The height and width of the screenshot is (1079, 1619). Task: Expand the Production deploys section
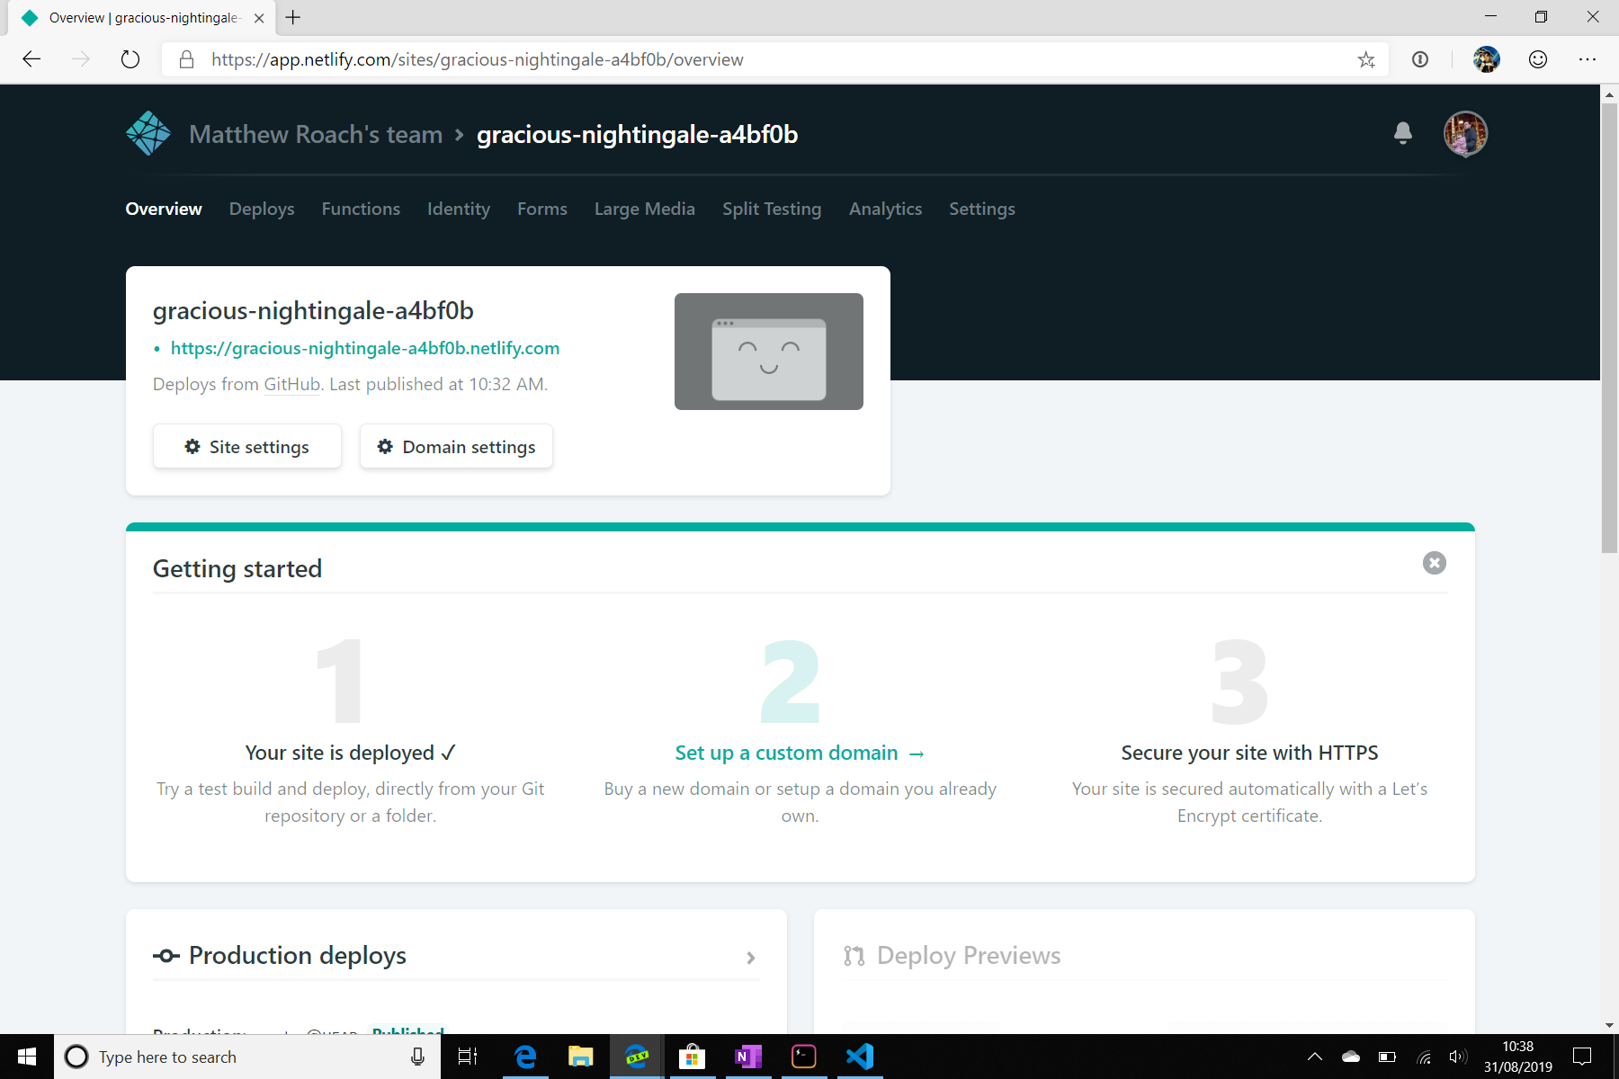pyautogui.click(x=750, y=958)
